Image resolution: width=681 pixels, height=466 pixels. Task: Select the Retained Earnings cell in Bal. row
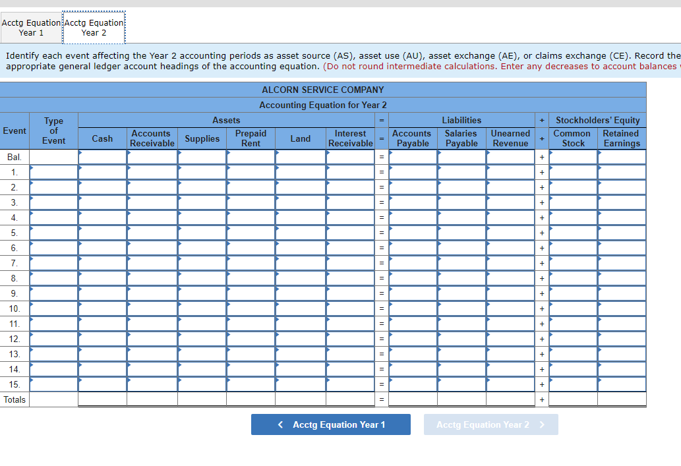621,157
